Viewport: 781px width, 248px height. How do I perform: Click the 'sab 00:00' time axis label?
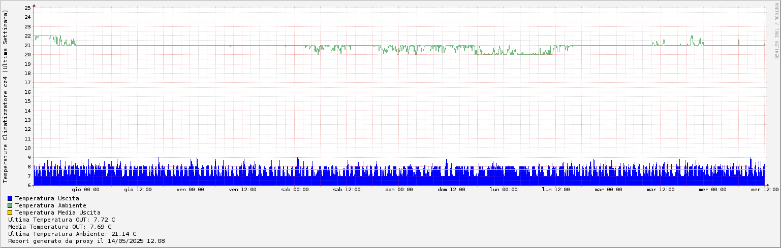[x=295, y=190]
